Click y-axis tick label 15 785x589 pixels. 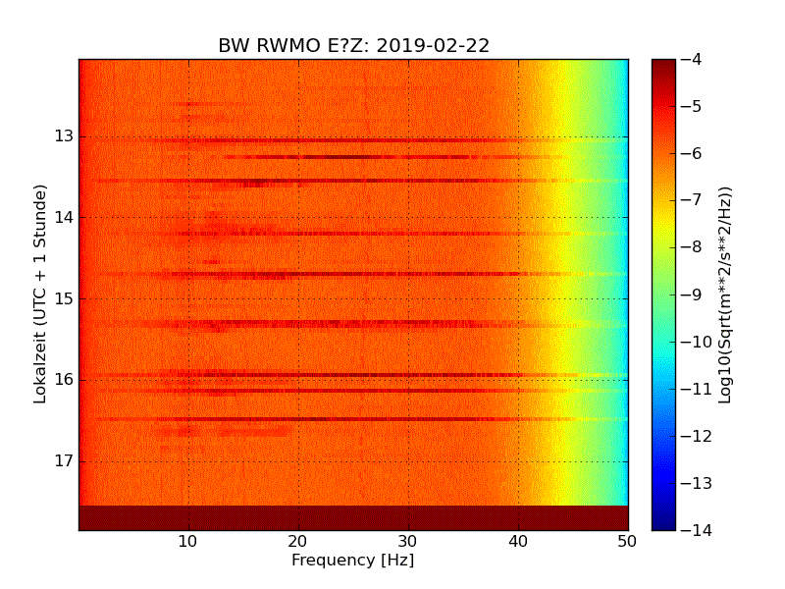pos(64,298)
